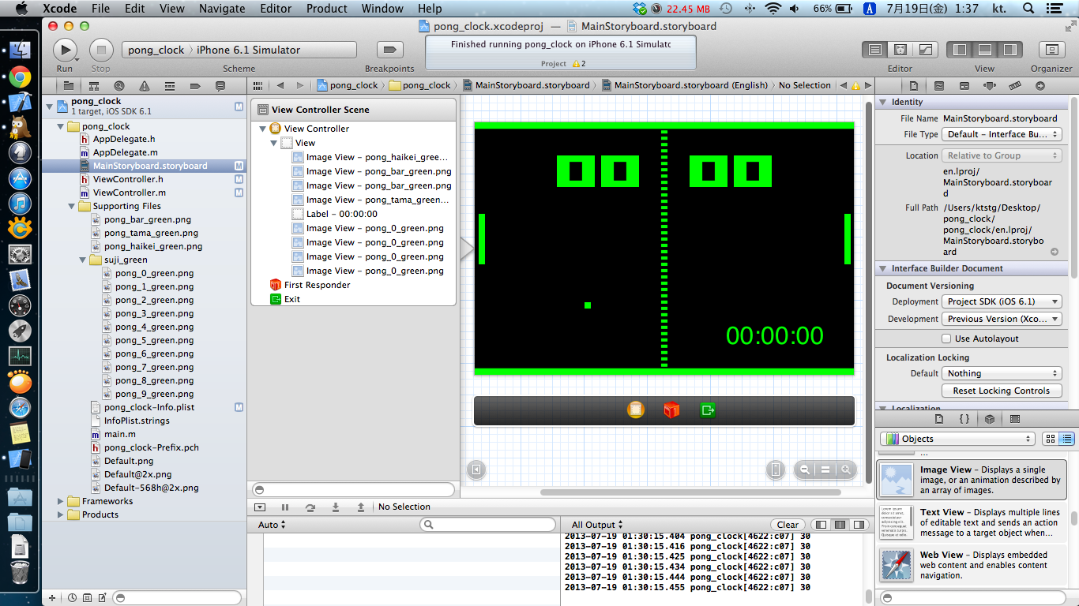Show the Media library

coord(1015,419)
